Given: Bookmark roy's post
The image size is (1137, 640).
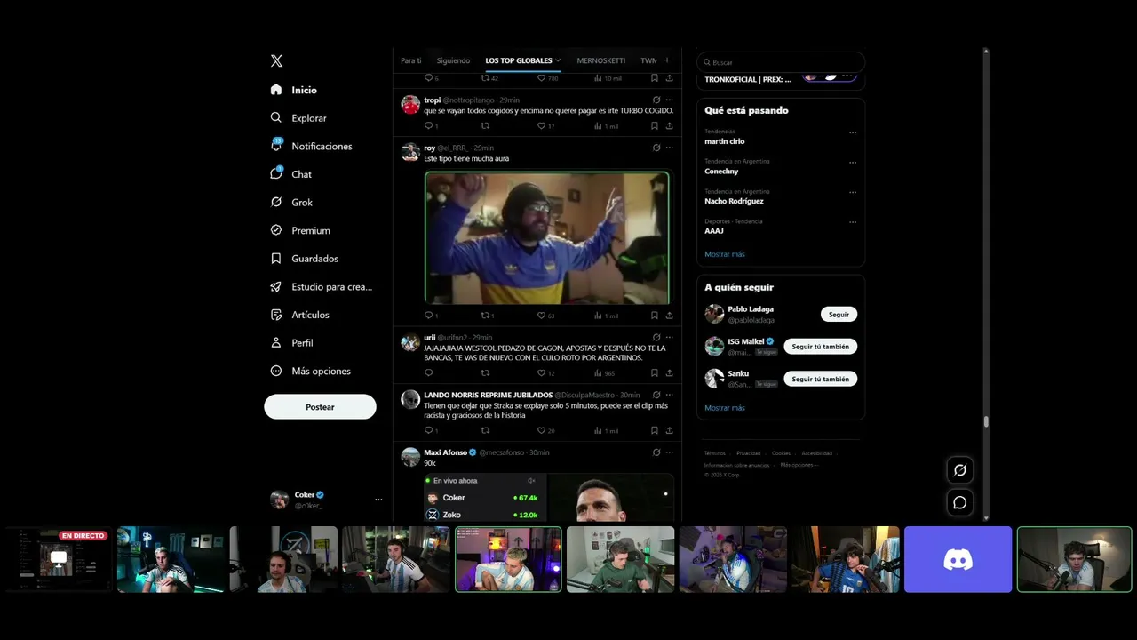Looking at the screenshot, I should click(x=655, y=316).
